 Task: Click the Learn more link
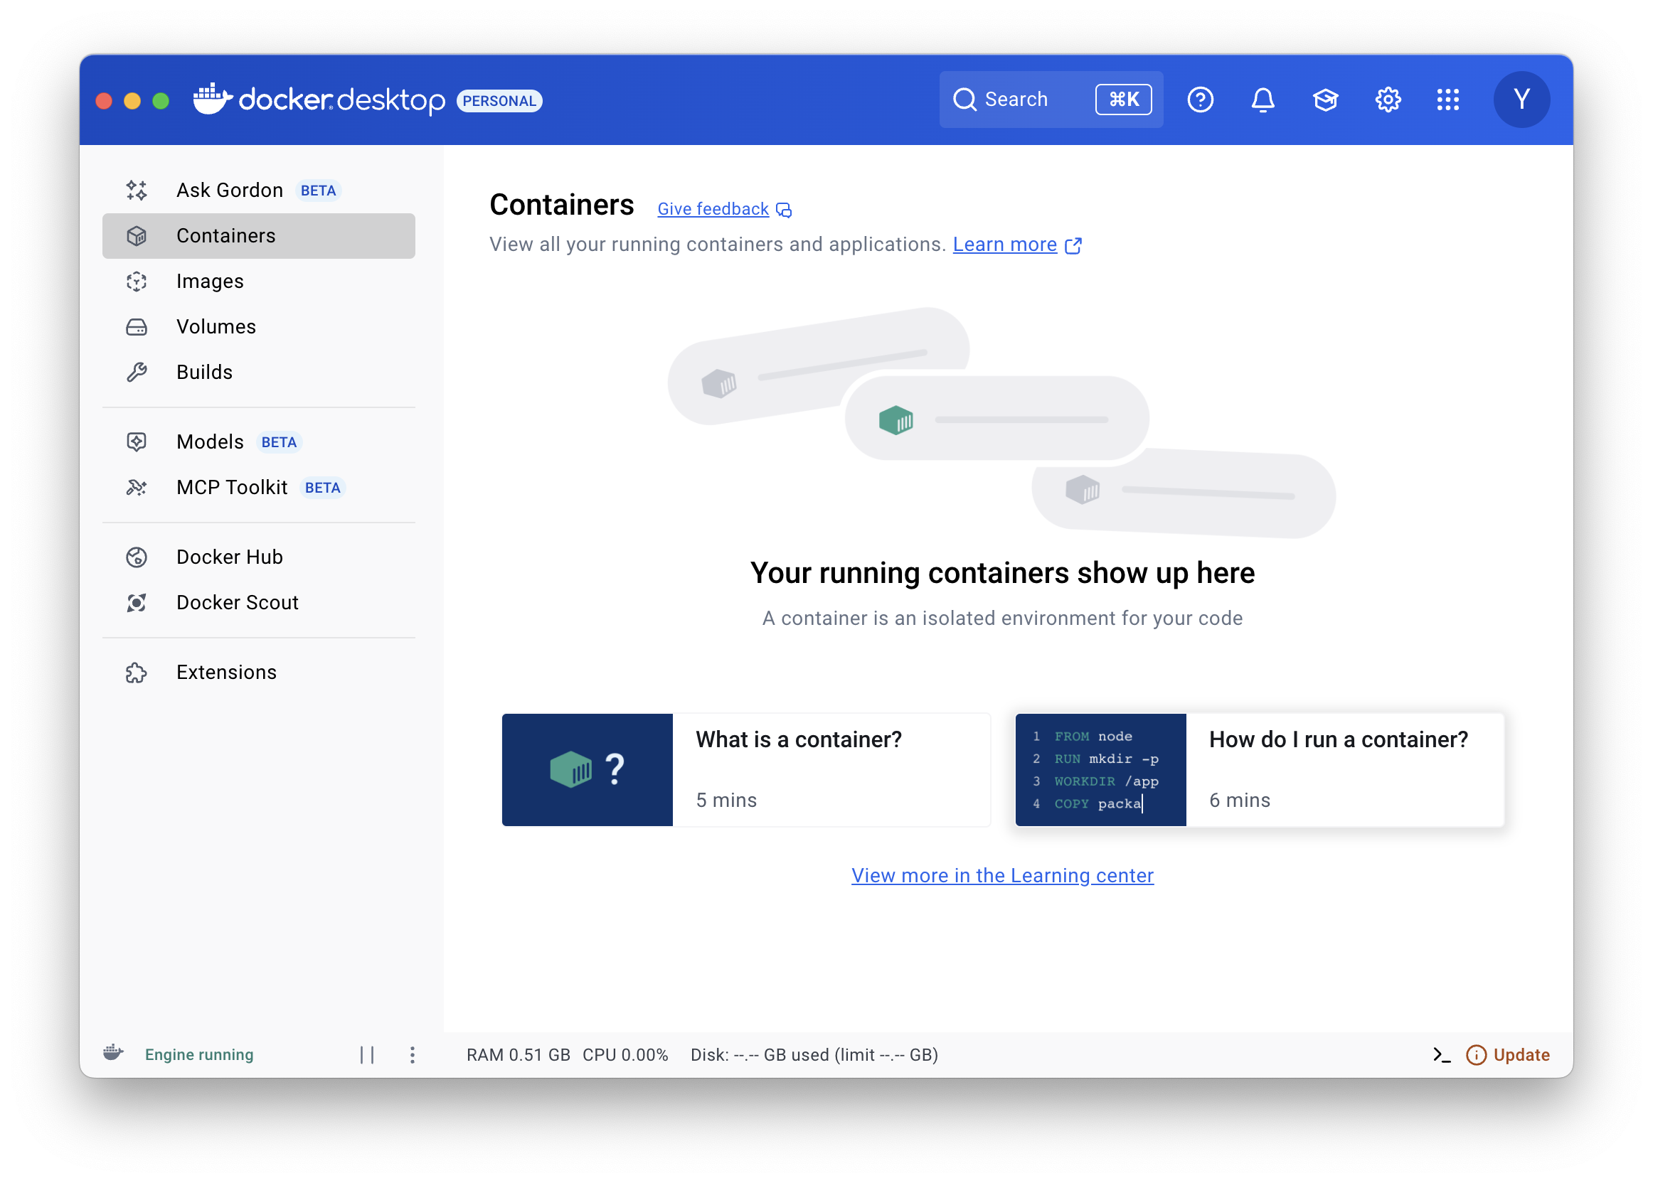pos(1004,245)
